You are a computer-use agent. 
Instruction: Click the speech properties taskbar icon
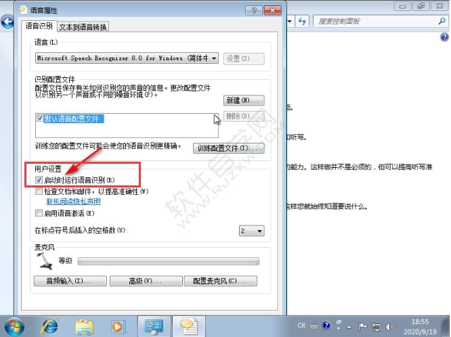[x=188, y=326]
